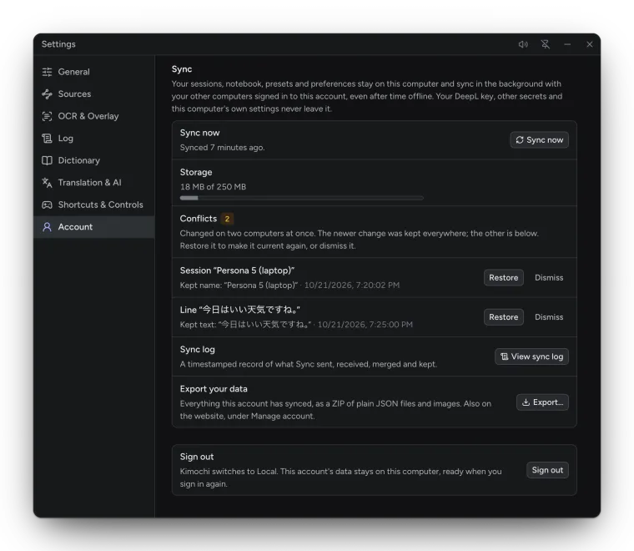Screen dimensions: 634x551
Task: Click the "Synced 7 minutes ago." status text
Action: coord(223,148)
